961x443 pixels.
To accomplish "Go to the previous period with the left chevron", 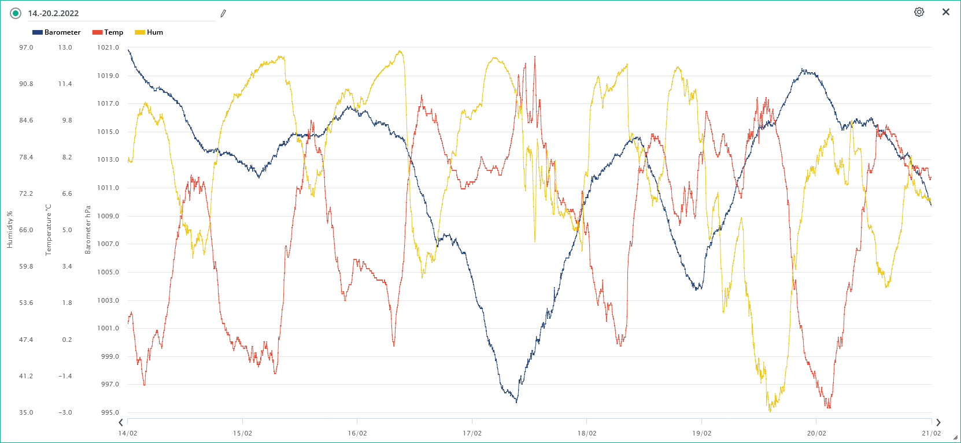I will 121,423.
